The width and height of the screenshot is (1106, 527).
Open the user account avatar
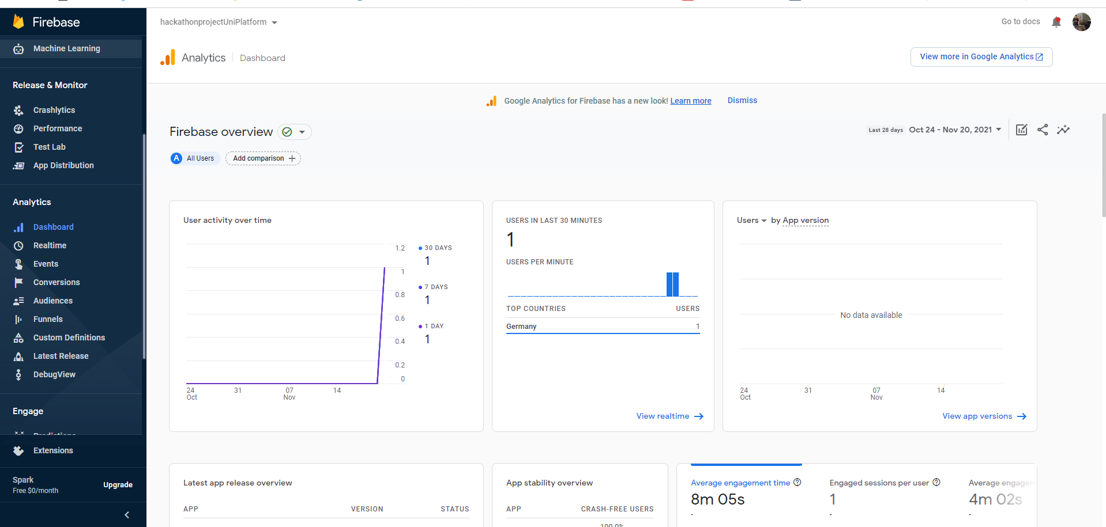coord(1082,22)
